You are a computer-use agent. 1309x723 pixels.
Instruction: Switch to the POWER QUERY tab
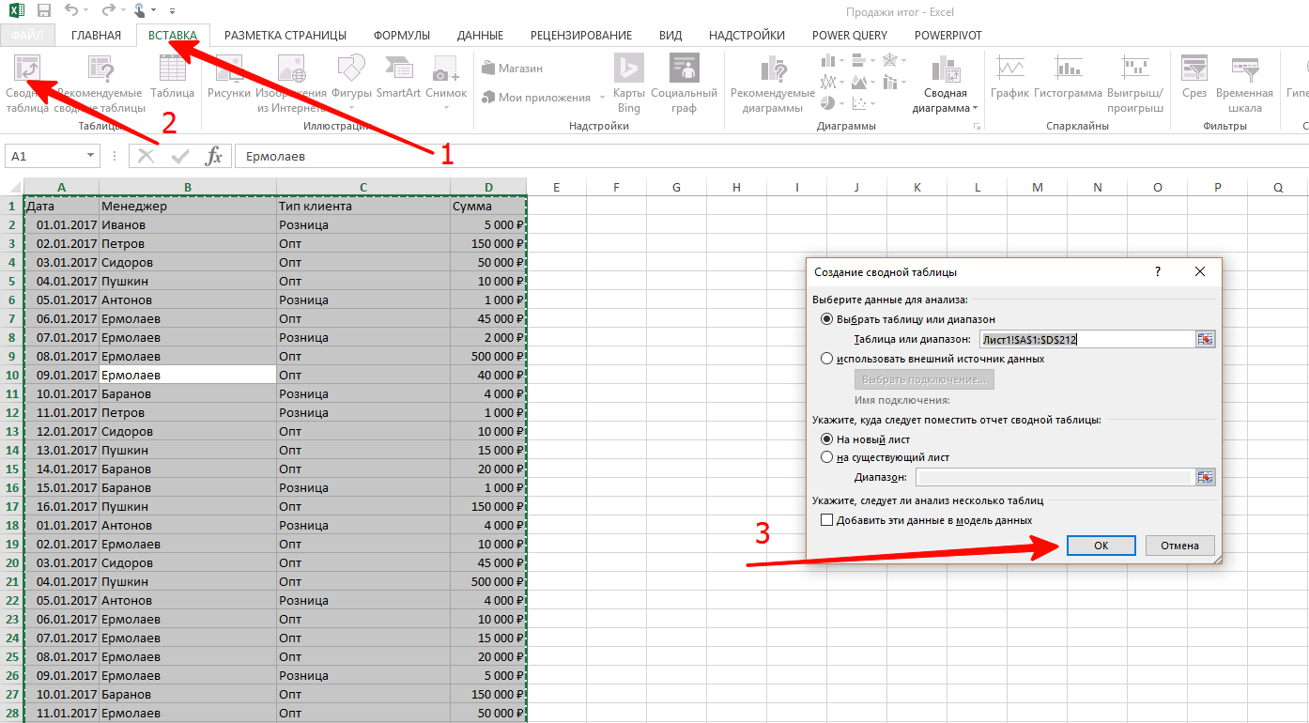tap(850, 35)
